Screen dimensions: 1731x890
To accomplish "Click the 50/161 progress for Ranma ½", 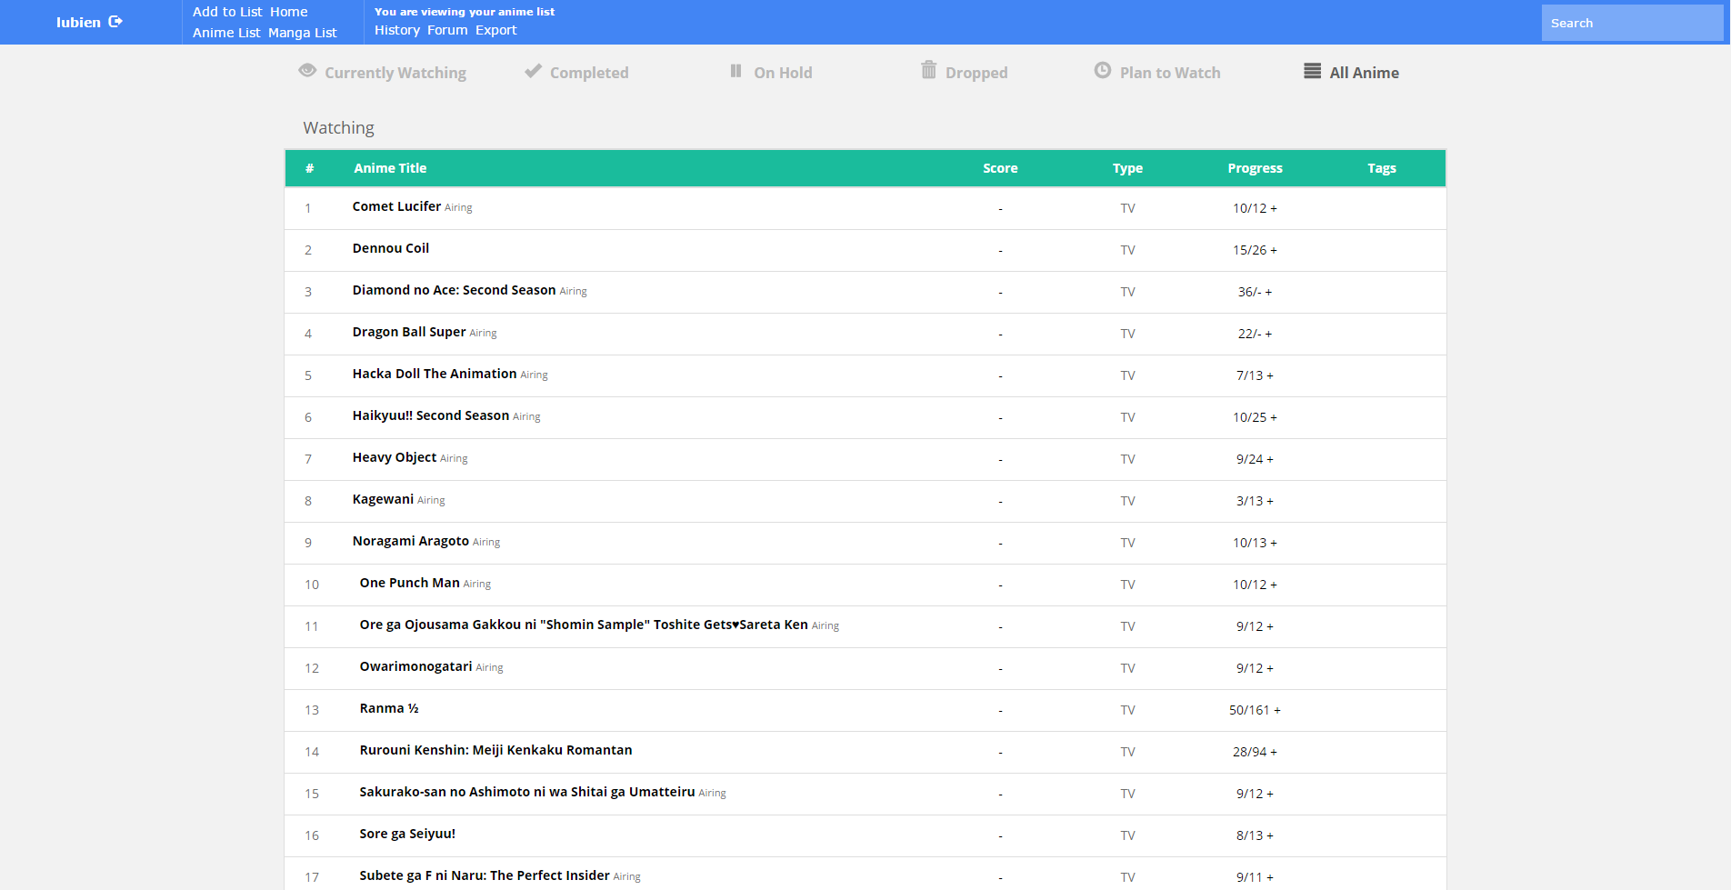I will click(x=1249, y=710).
